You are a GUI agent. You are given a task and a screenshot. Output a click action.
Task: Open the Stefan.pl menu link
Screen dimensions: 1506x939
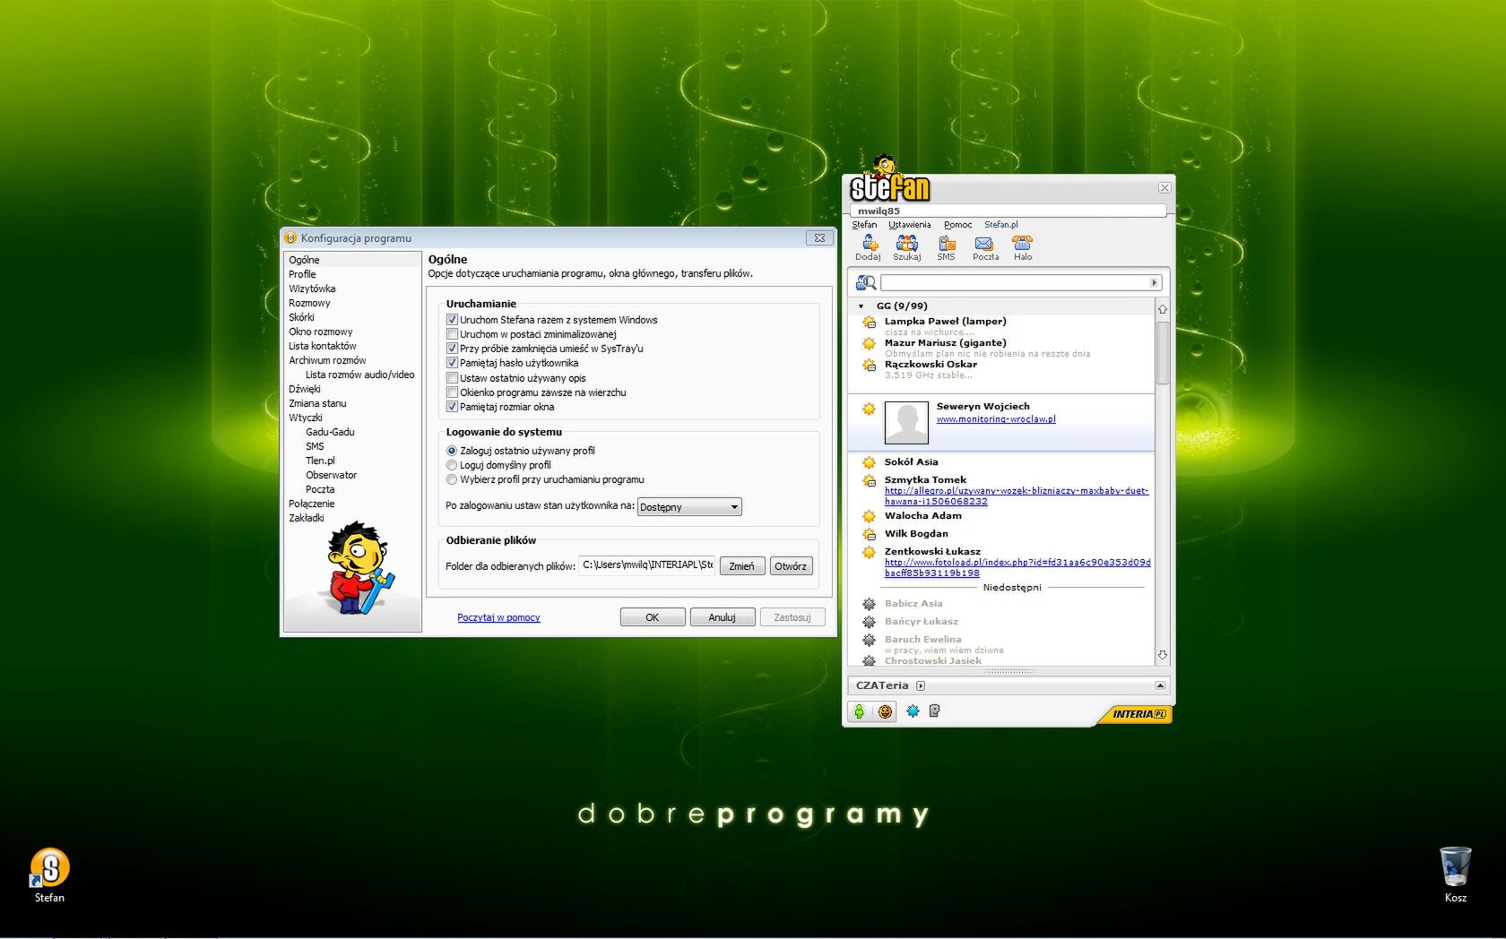pyautogui.click(x=1001, y=225)
